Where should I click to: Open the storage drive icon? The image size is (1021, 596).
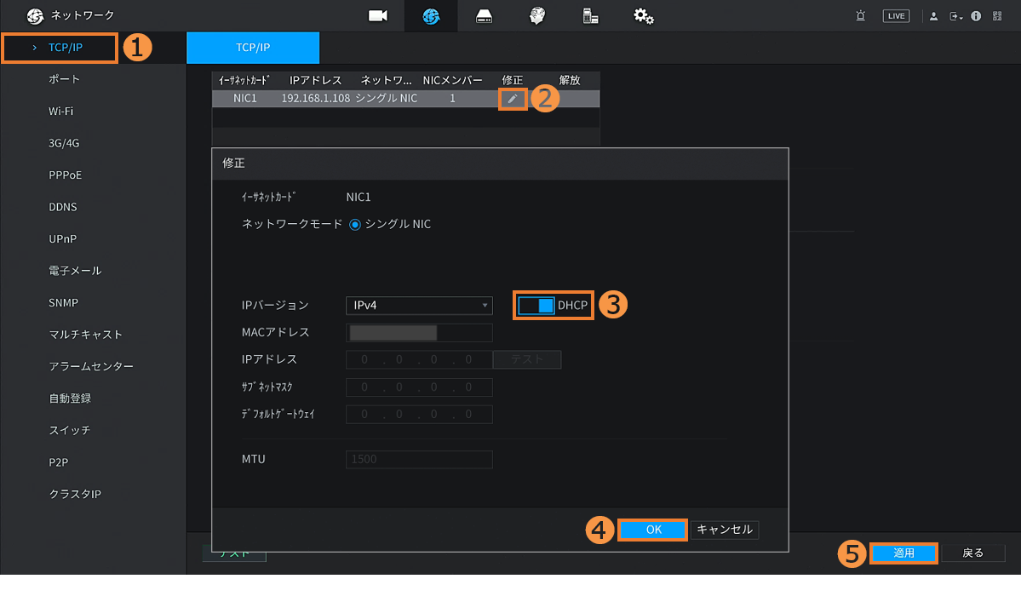point(484,16)
